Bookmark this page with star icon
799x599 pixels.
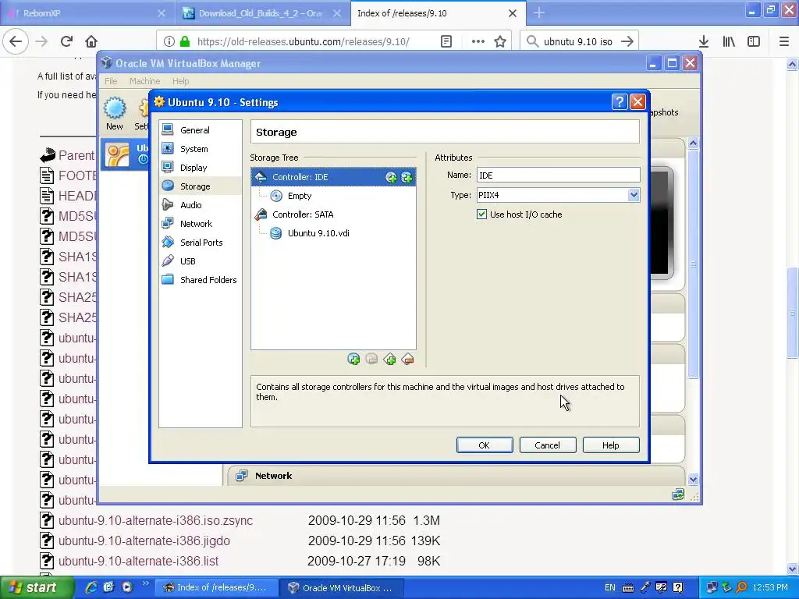[500, 41]
